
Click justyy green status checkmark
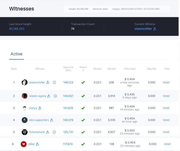click(x=83, y=108)
